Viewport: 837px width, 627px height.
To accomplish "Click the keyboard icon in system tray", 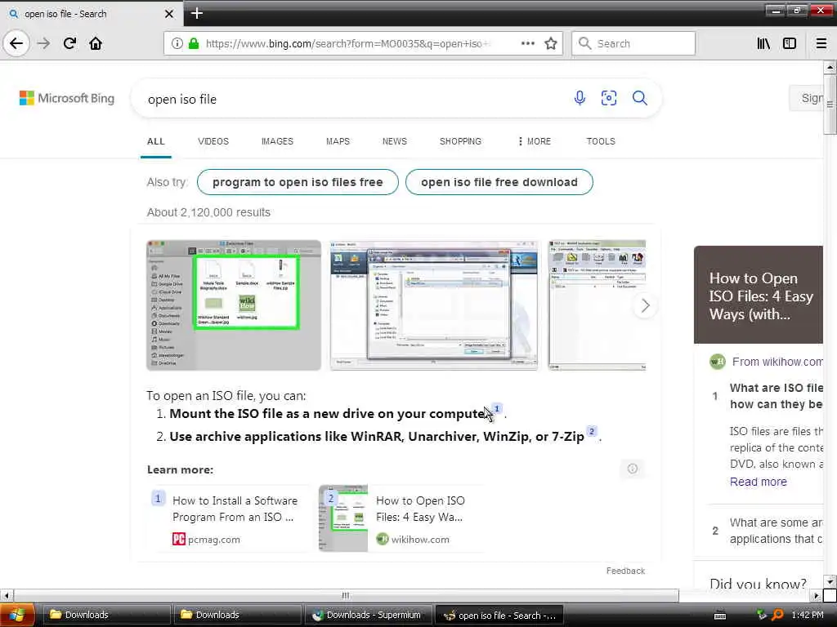I will 719,616.
